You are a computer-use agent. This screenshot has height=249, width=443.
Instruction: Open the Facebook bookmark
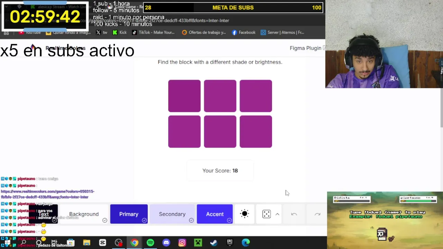tap(244, 33)
